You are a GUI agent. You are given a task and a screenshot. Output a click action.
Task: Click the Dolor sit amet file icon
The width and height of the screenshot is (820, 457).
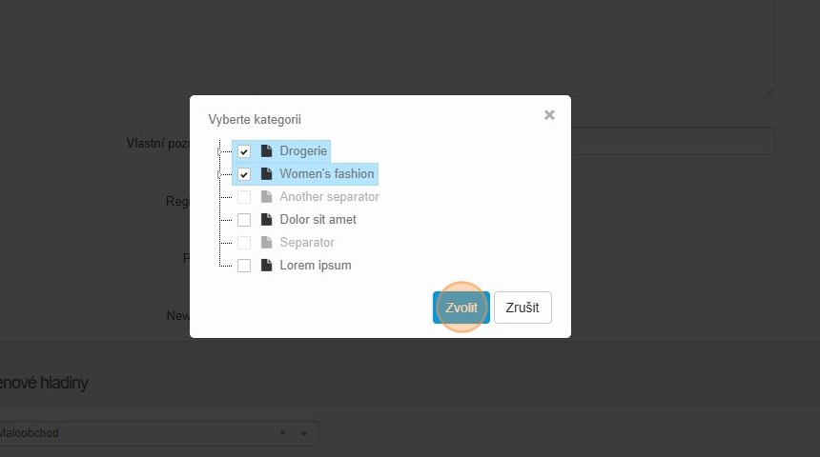tap(267, 220)
